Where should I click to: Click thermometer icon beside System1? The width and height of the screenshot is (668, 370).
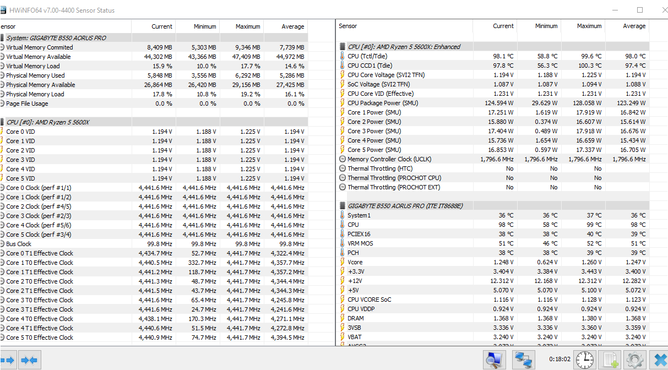343,215
